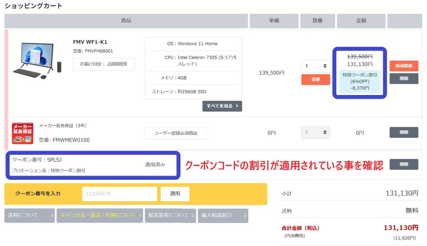This screenshot has height=246, width=427.
Task: Click the メモリ : 4GB spec row
Action: pyautogui.click(x=194, y=78)
